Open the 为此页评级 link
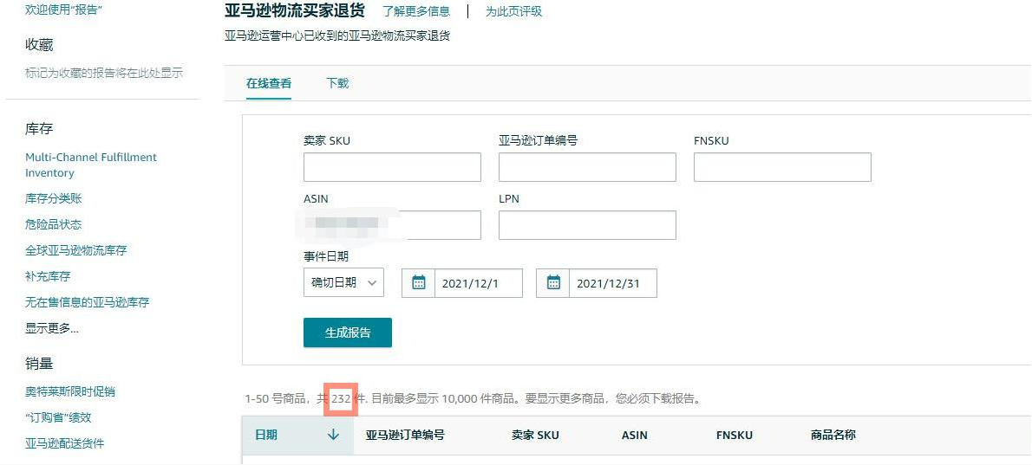1032x465 pixels. click(514, 11)
